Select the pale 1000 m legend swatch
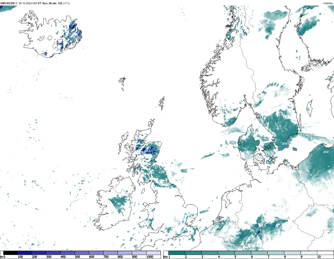The image size is (334, 259). (x=153, y=253)
